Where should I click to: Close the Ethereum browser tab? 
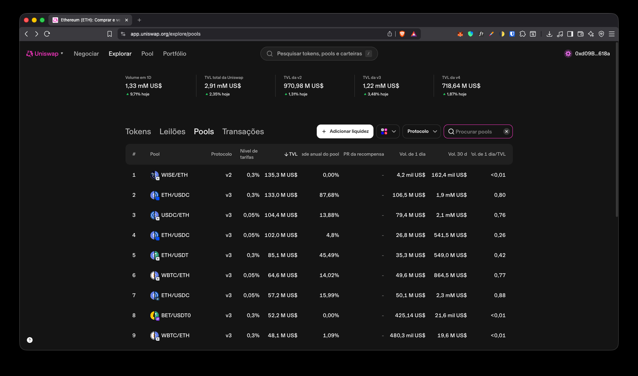[127, 20]
